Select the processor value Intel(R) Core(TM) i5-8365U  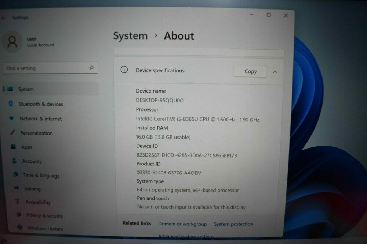click(197, 119)
